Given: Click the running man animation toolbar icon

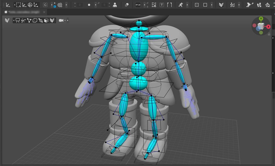Looking at the screenshot, I should (180, 5).
